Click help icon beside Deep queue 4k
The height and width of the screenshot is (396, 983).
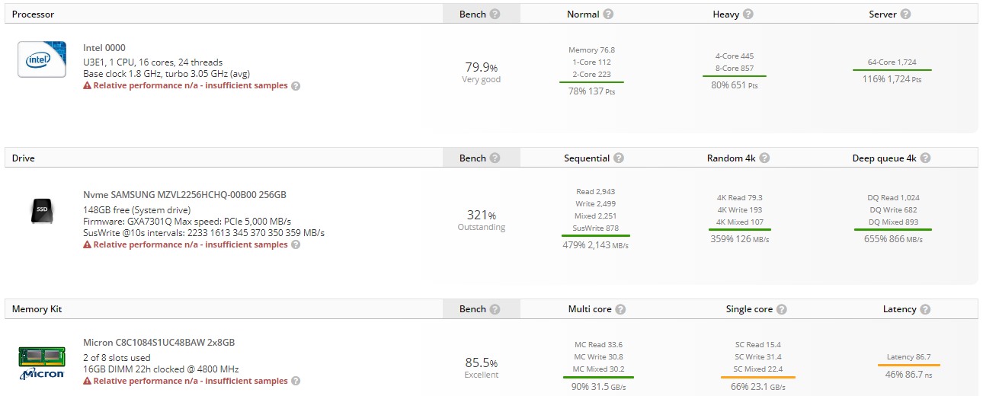tap(925, 158)
